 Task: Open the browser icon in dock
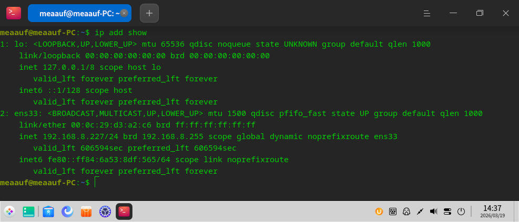tap(67, 212)
